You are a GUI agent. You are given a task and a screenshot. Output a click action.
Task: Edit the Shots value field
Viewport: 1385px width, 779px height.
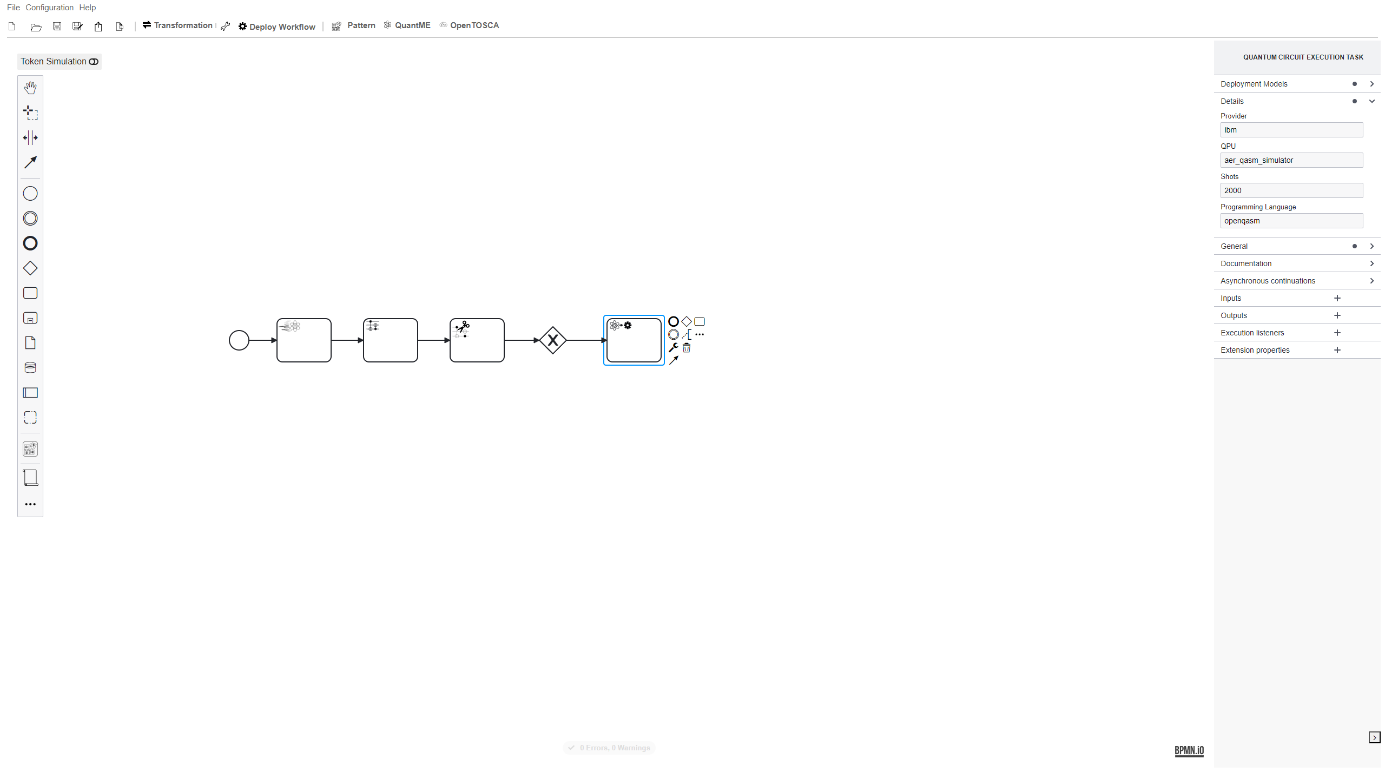1291,190
